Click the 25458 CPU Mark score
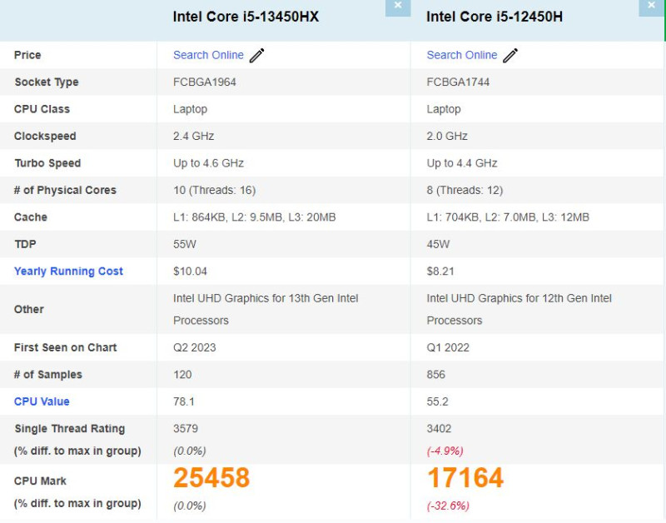 (x=211, y=478)
